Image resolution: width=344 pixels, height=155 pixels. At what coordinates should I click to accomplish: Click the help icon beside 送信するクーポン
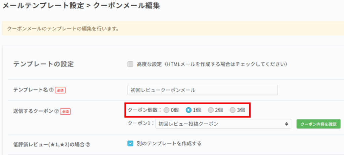(x=56, y=111)
